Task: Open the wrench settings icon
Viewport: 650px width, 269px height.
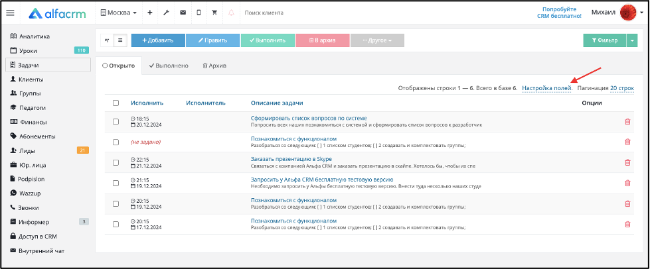Action: (x=166, y=13)
